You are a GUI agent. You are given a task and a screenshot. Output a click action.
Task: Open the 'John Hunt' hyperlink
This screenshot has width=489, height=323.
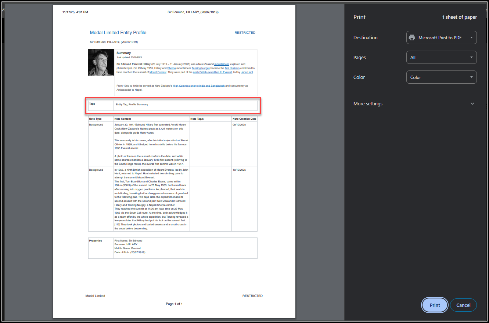[247, 72]
